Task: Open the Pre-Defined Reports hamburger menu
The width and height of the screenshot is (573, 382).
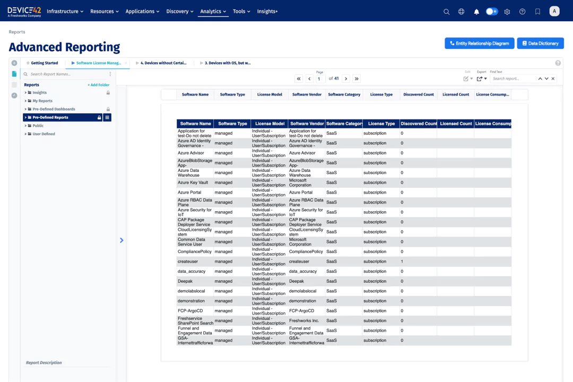Action: tap(107, 117)
